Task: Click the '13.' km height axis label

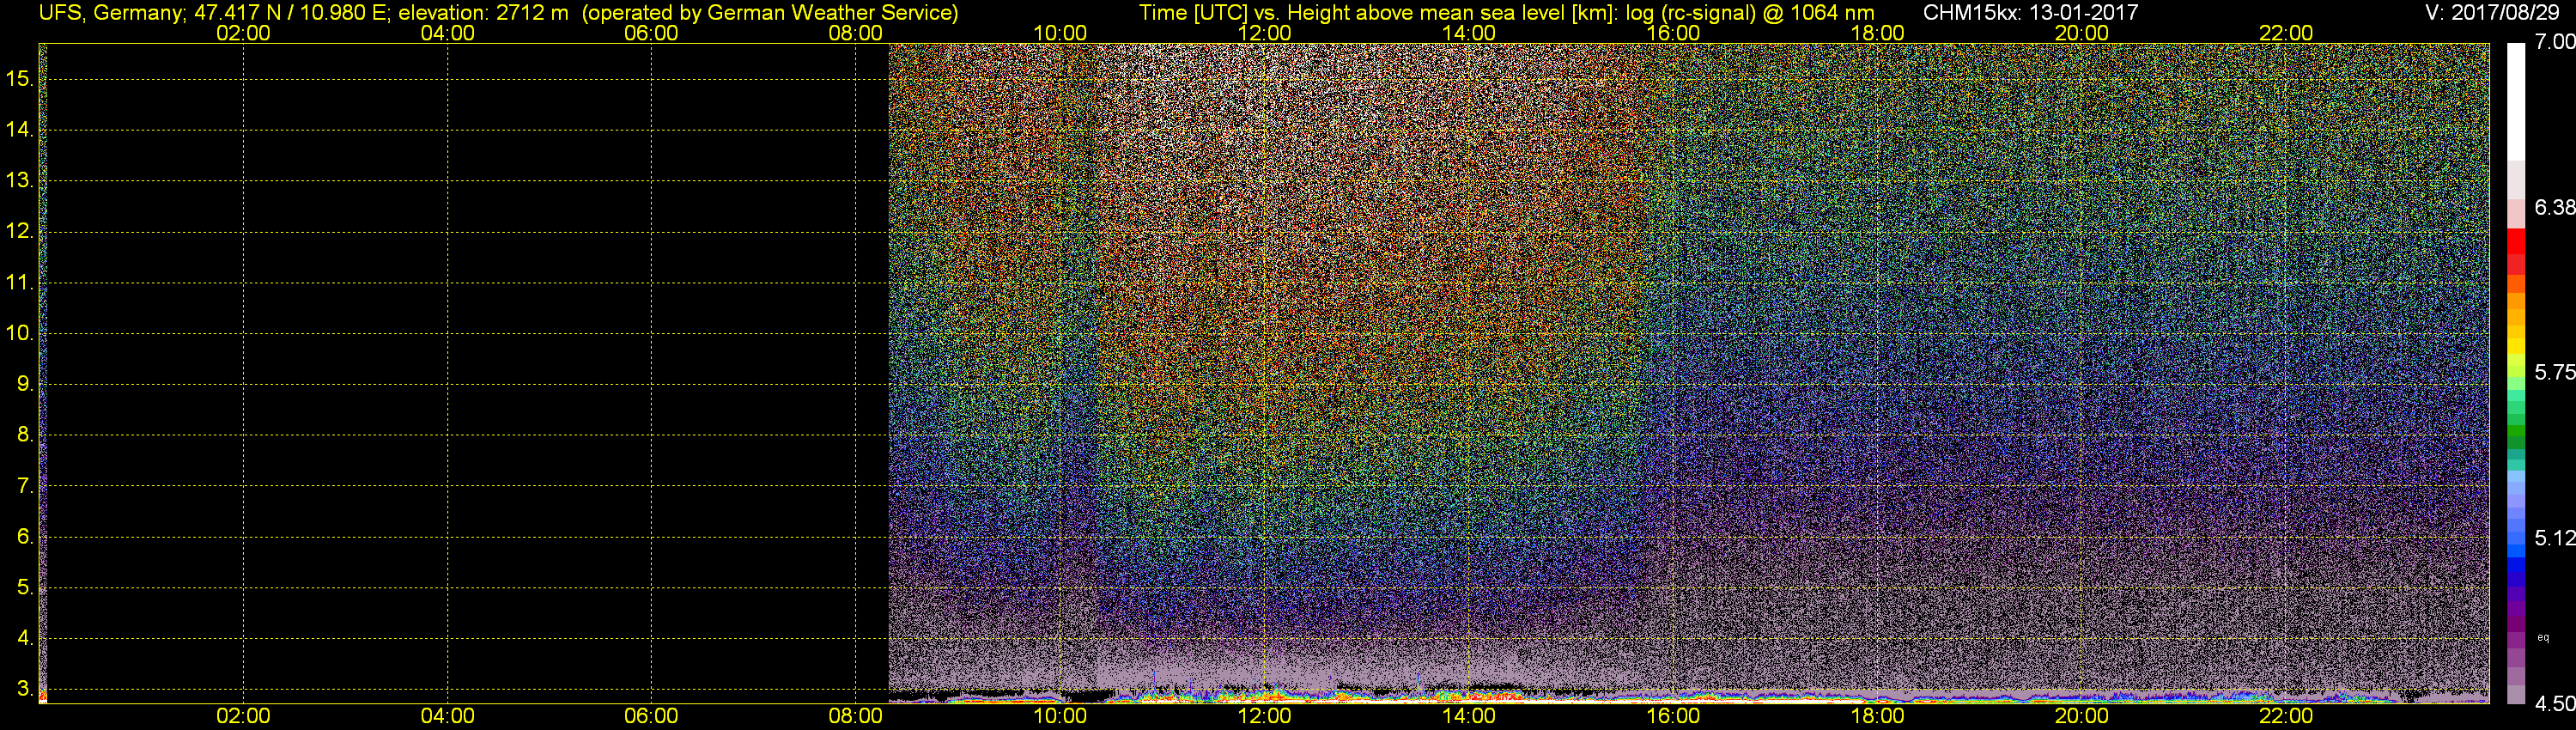Action: (x=19, y=180)
